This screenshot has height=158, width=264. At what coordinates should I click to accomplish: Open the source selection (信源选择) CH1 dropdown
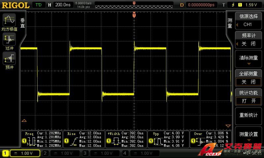pos(249,21)
